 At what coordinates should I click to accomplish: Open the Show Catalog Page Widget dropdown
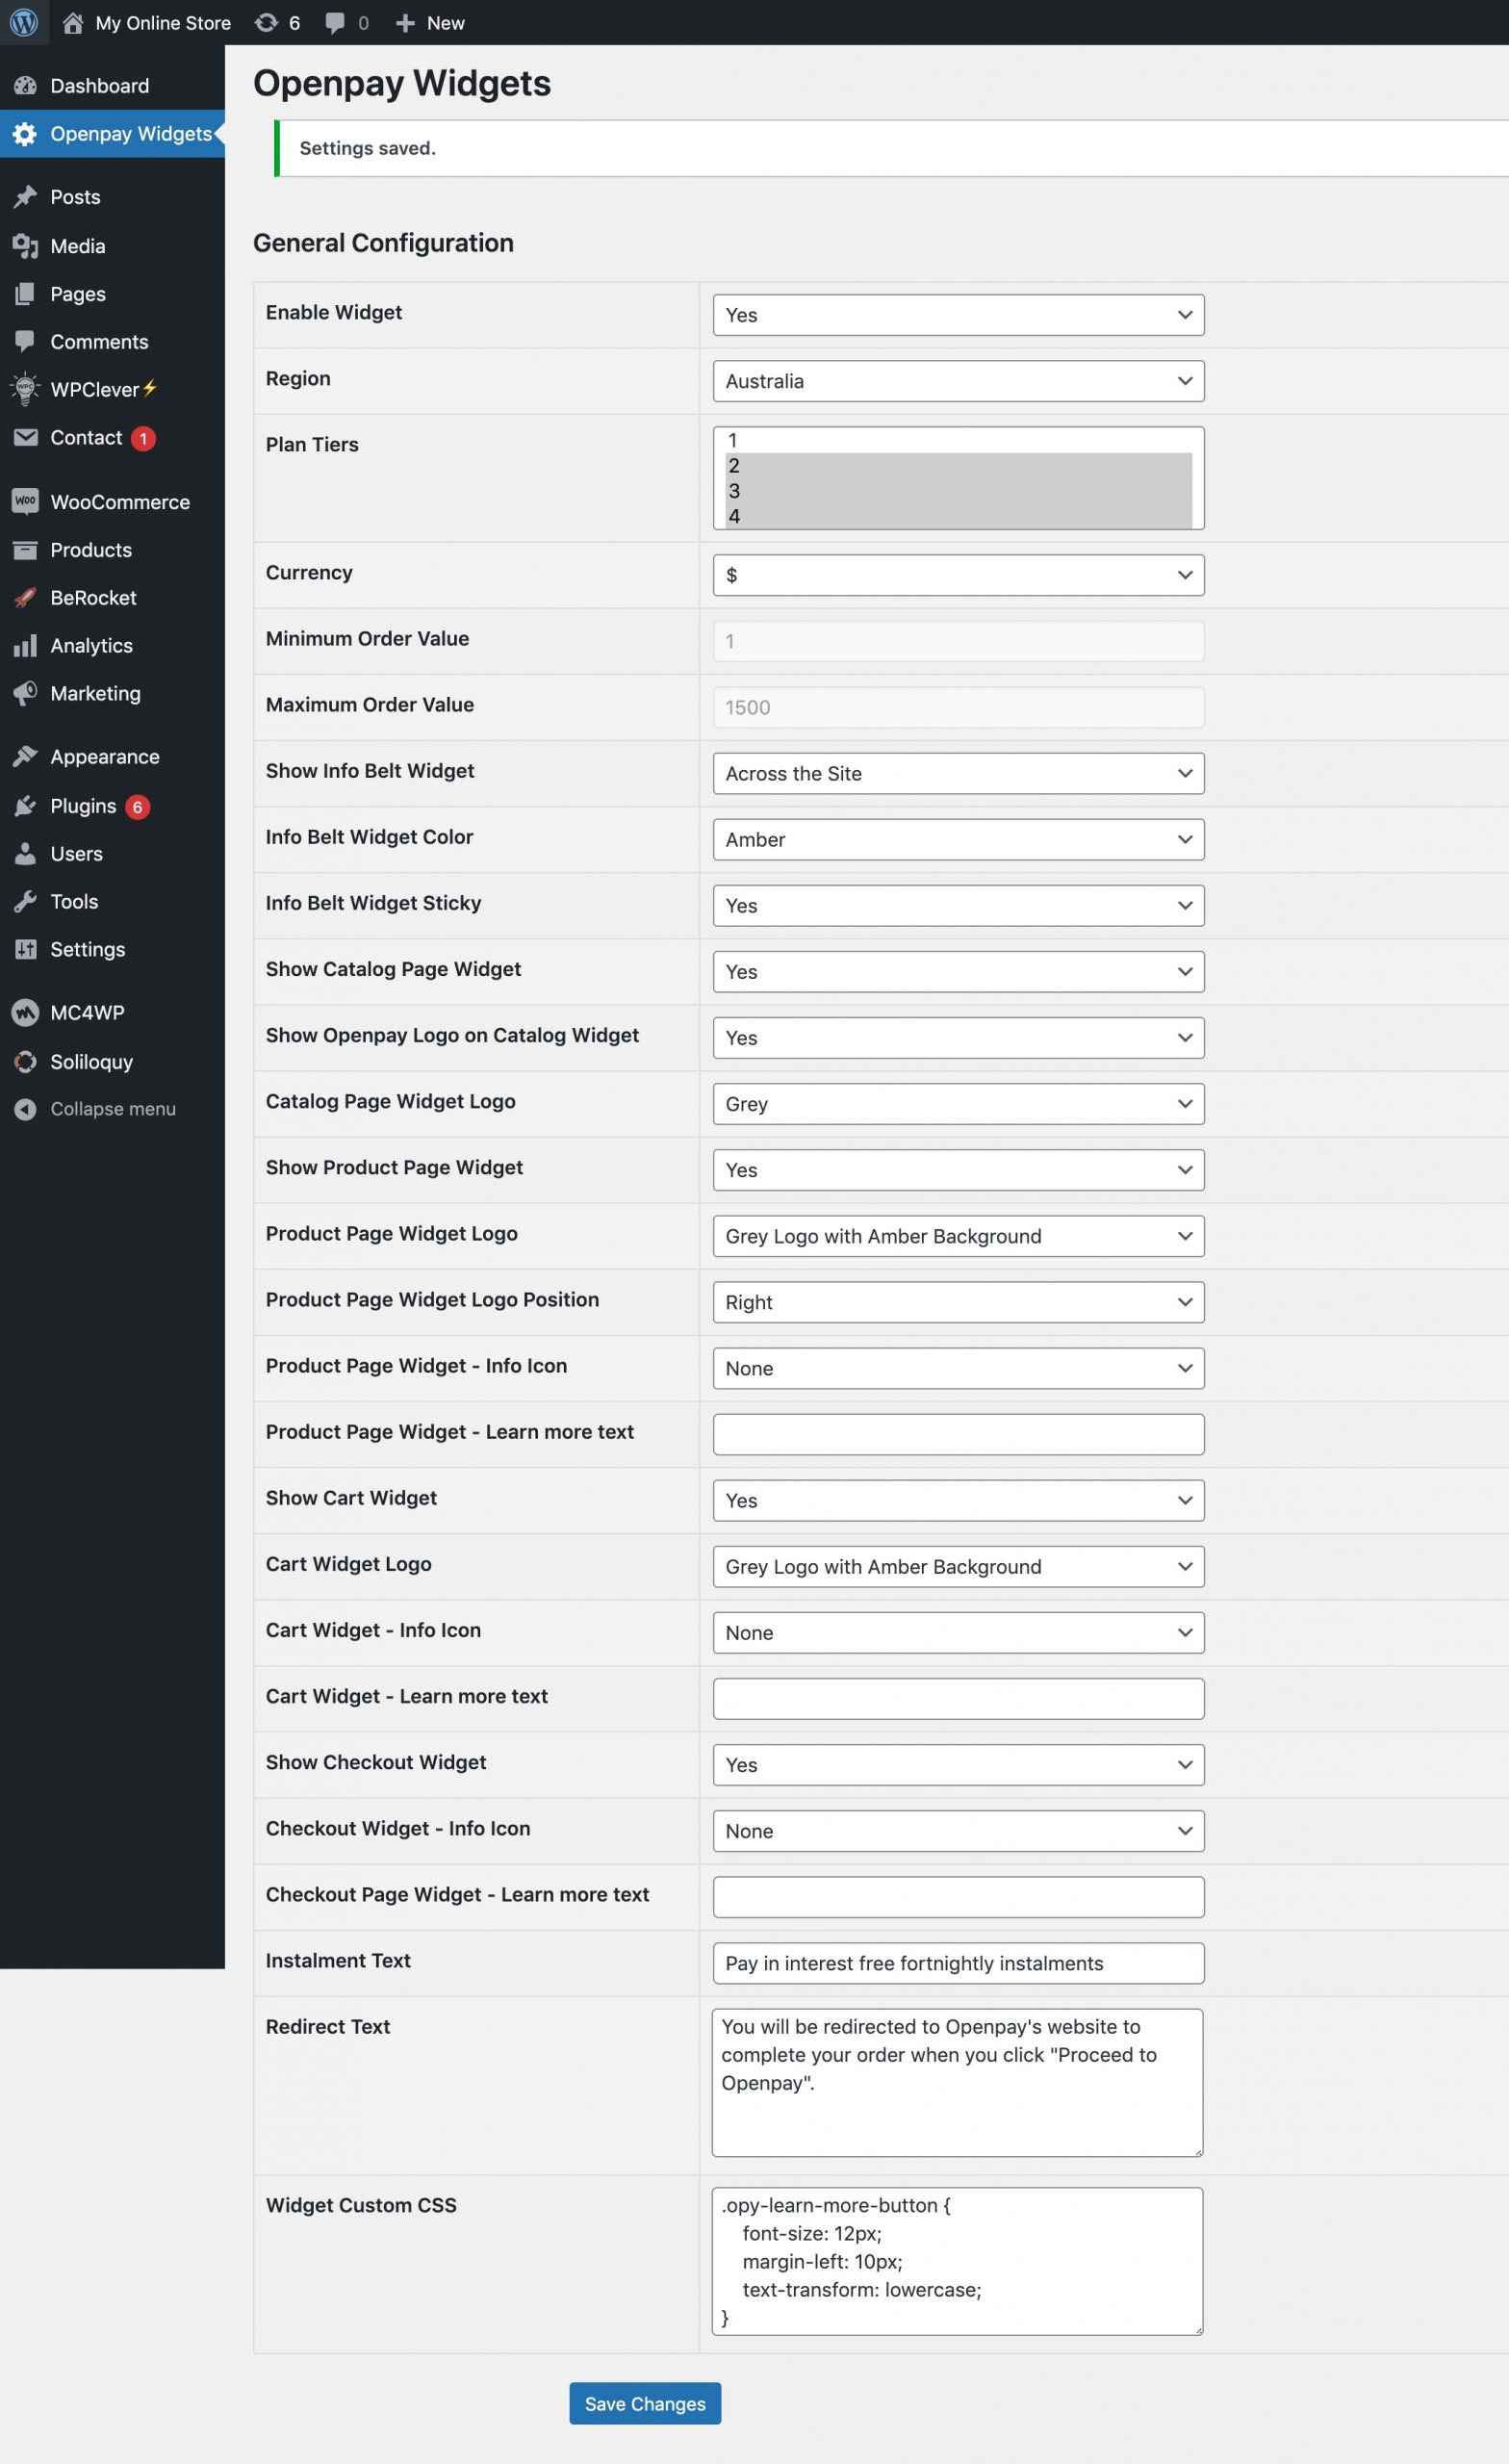958,971
